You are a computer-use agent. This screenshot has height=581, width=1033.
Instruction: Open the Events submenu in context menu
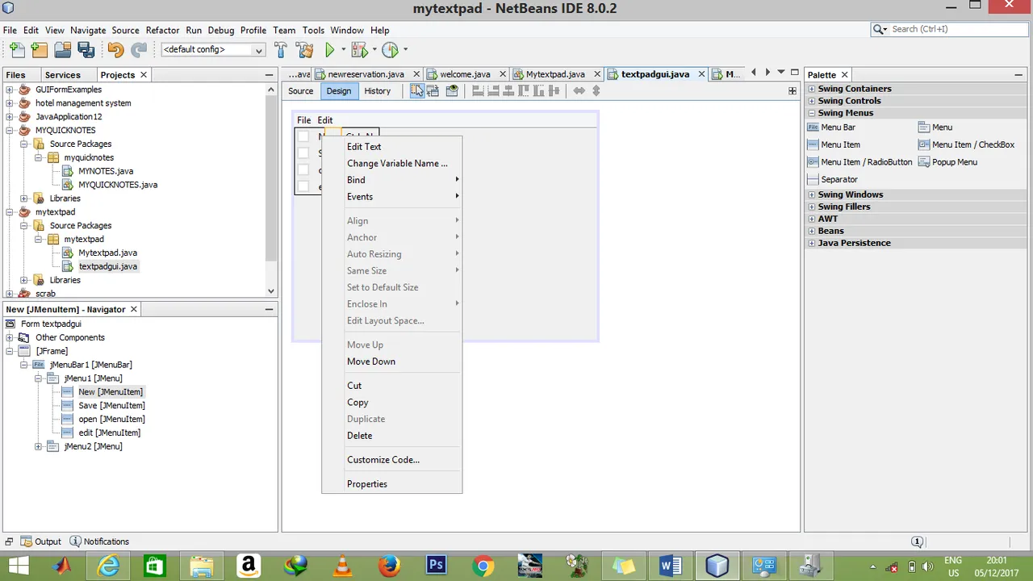[x=391, y=197]
